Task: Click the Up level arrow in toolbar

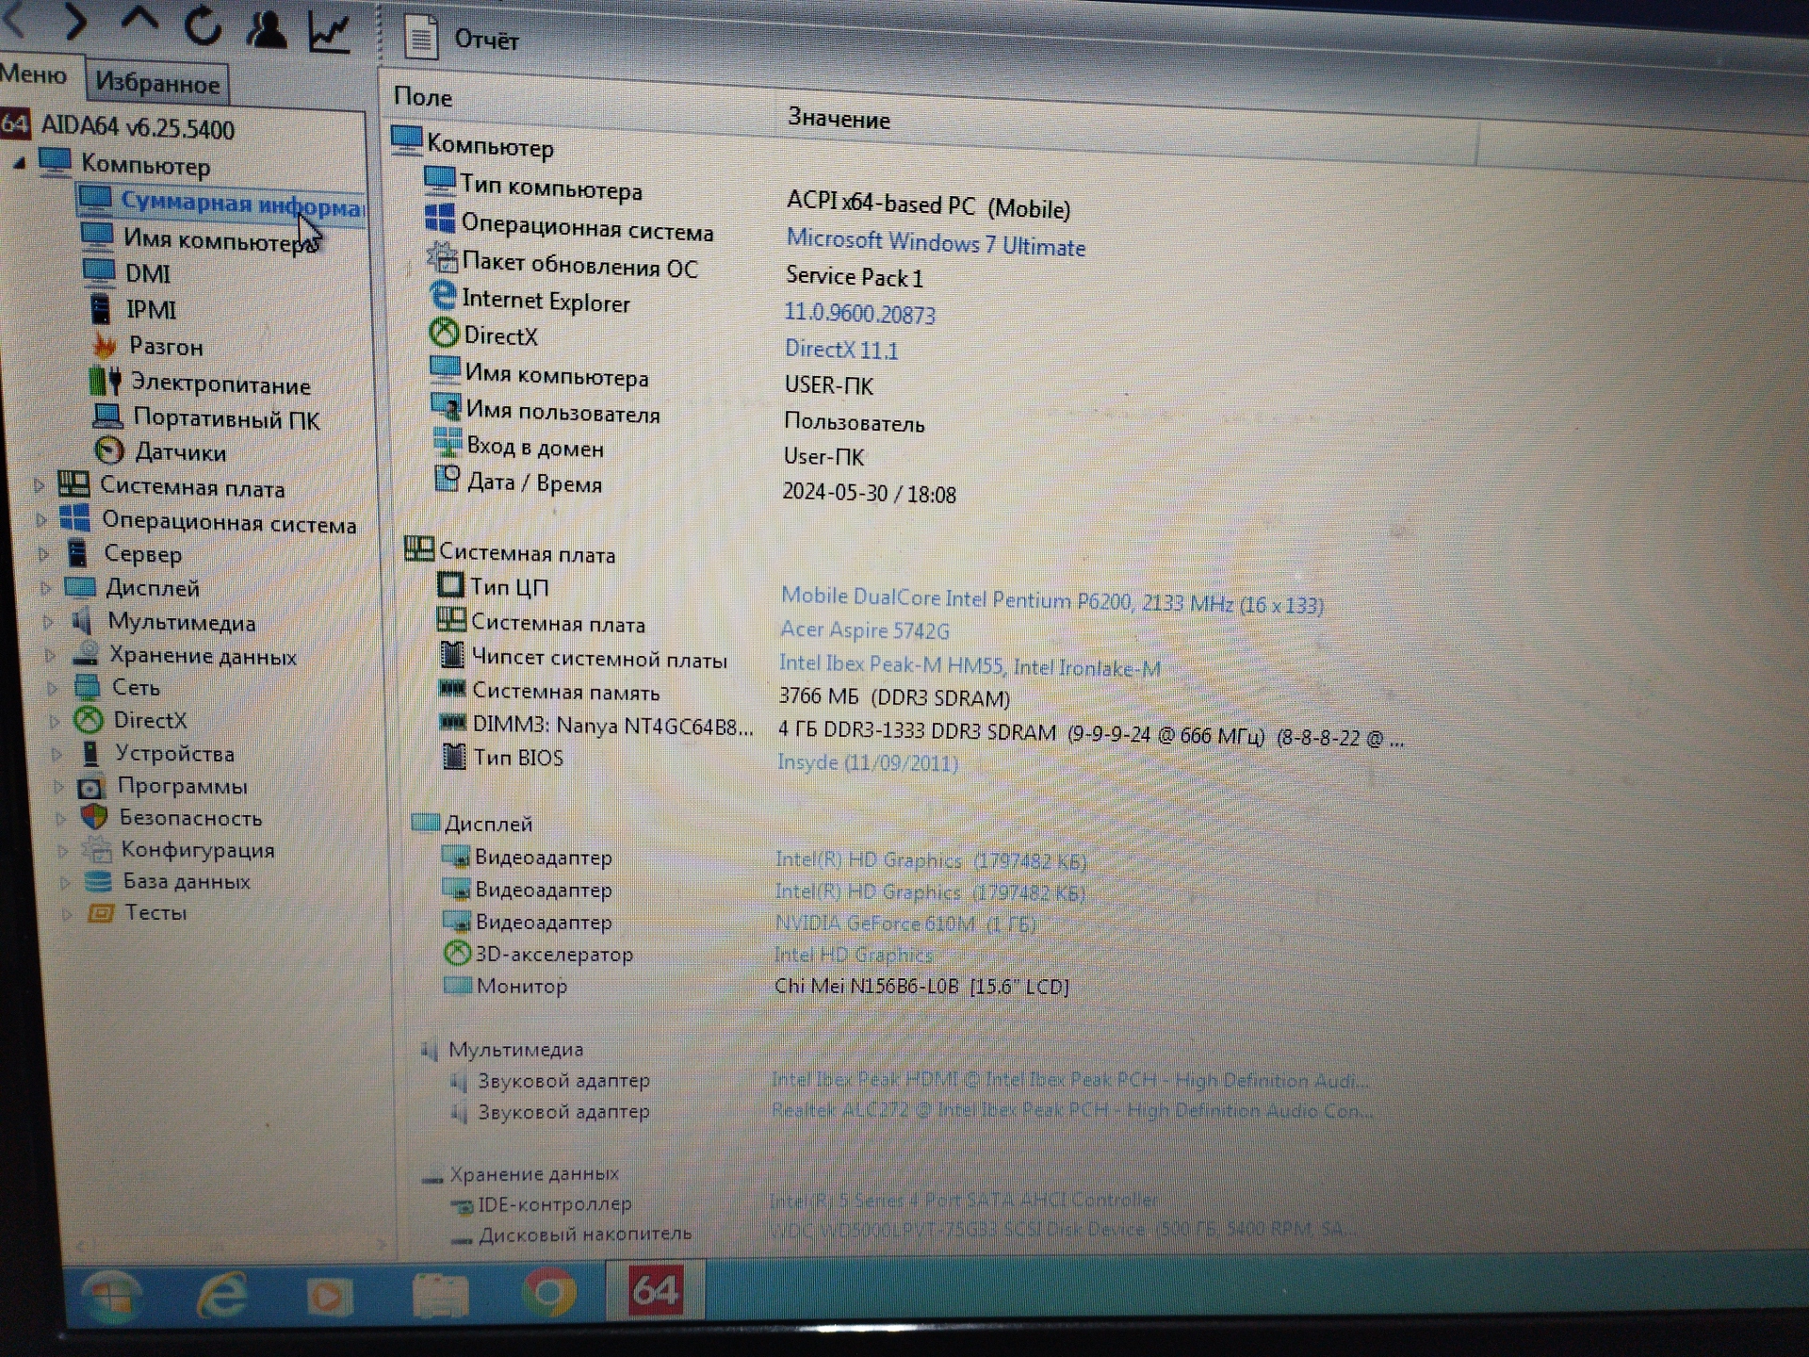Action: pyautogui.click(x=139, y=21)
